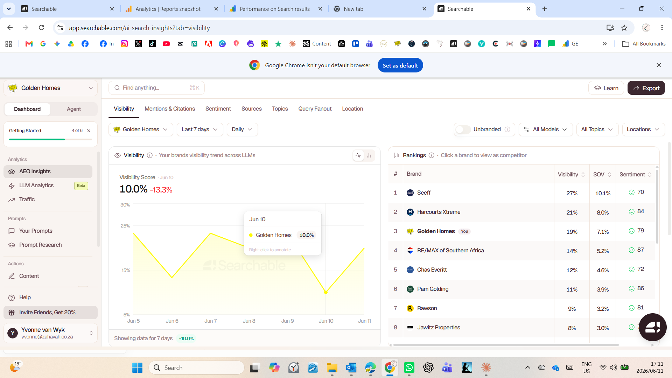Switch to Dashboard mode
The height and width of the screenshot is (378, 672).
click(x=27, y=109)
